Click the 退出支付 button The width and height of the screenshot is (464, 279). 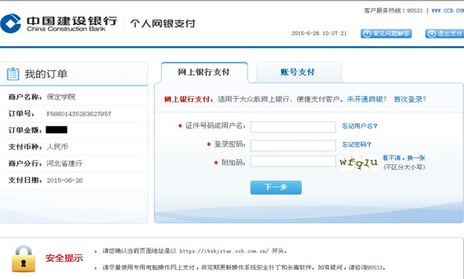(445, 33)
